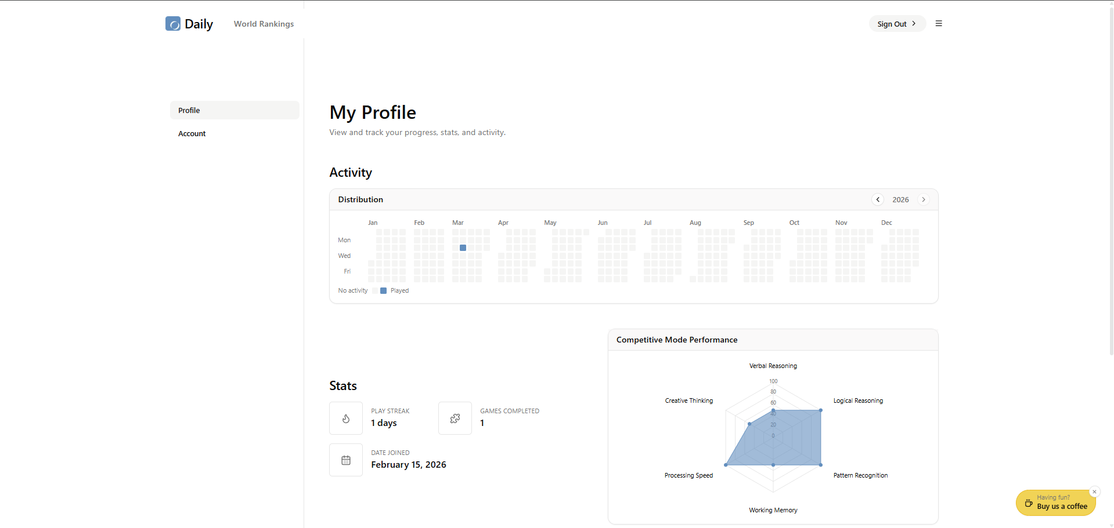Click the puzzle icon beside Games Completed

455,418
